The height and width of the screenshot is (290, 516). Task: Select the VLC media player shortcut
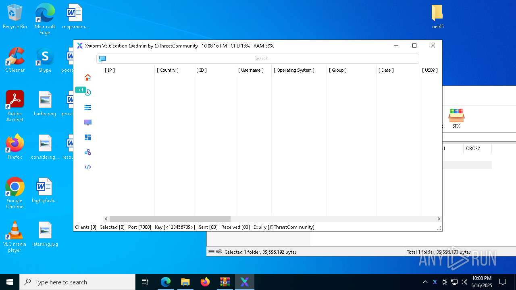(x=15, y=237)
